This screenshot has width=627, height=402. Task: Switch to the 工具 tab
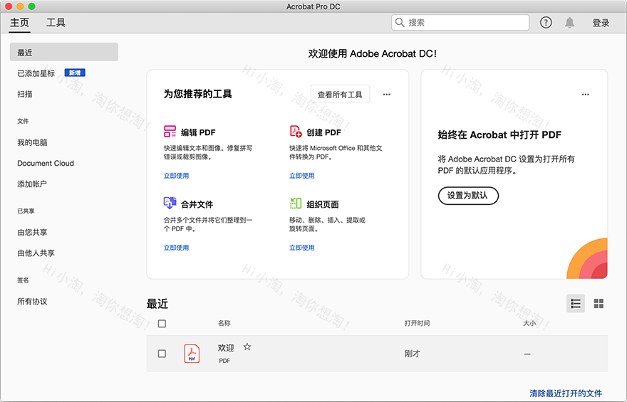tap(56, 22)
